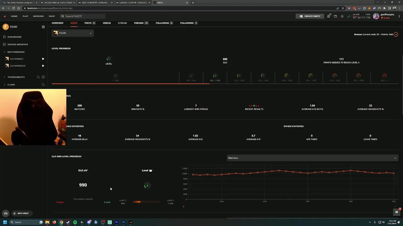
Task: Open Missions in the top navigation
Action: (x=38, y=16)
